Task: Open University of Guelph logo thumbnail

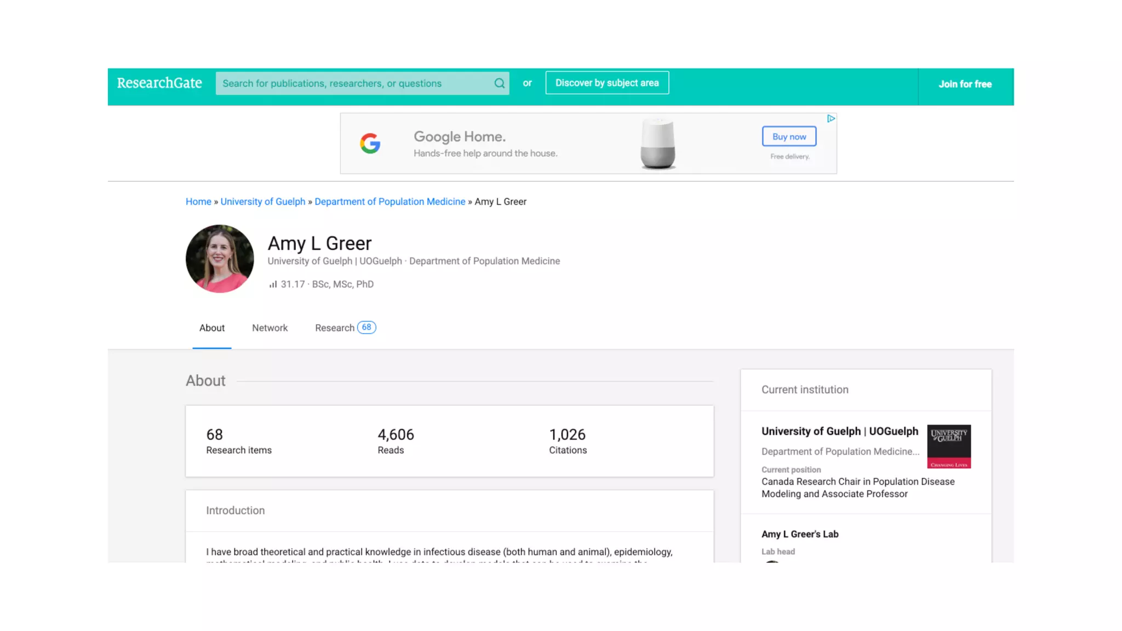Action: click(x=948, y=446)
